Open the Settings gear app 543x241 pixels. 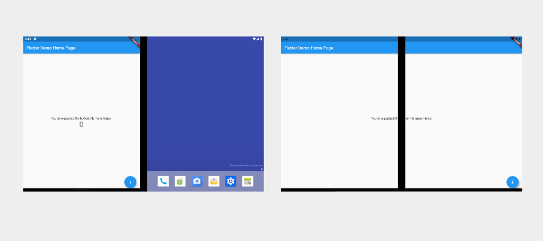(x=231, y=181)
